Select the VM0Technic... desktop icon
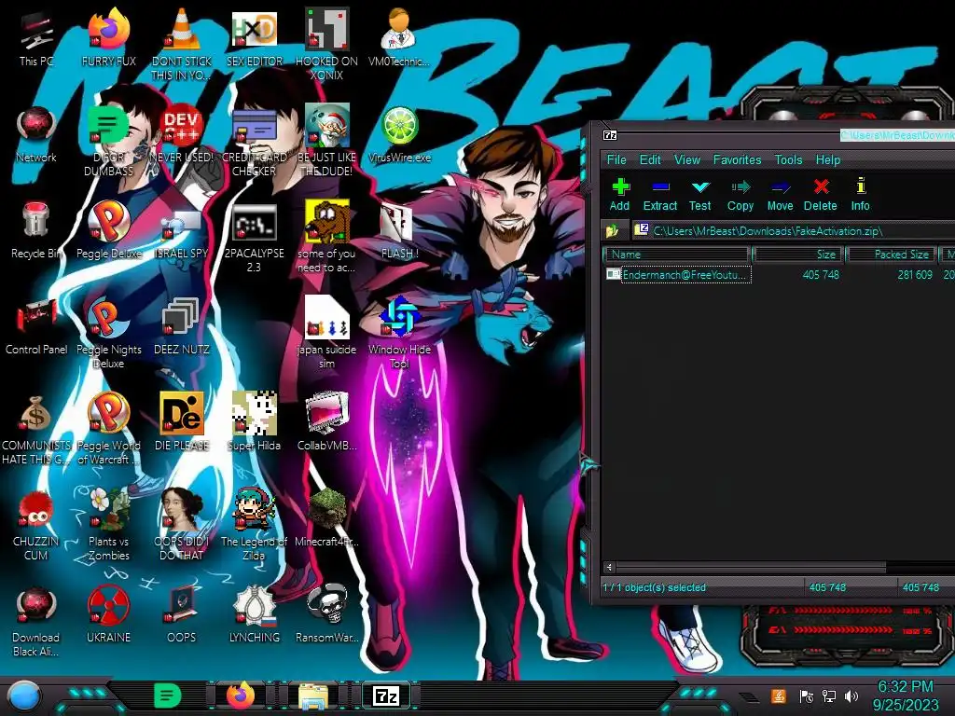The width and height of the screenshot is (955, 716). (399, 37)
